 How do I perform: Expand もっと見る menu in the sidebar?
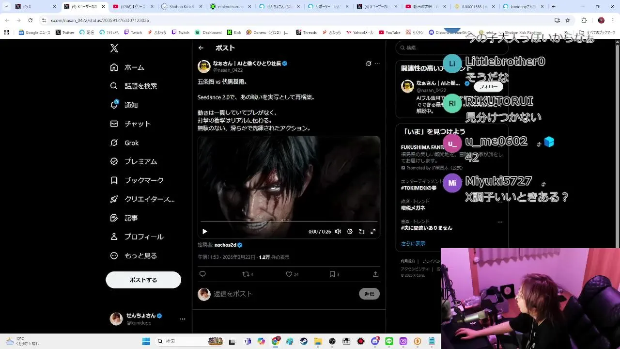pyautogui.click(x=134, y=255)
